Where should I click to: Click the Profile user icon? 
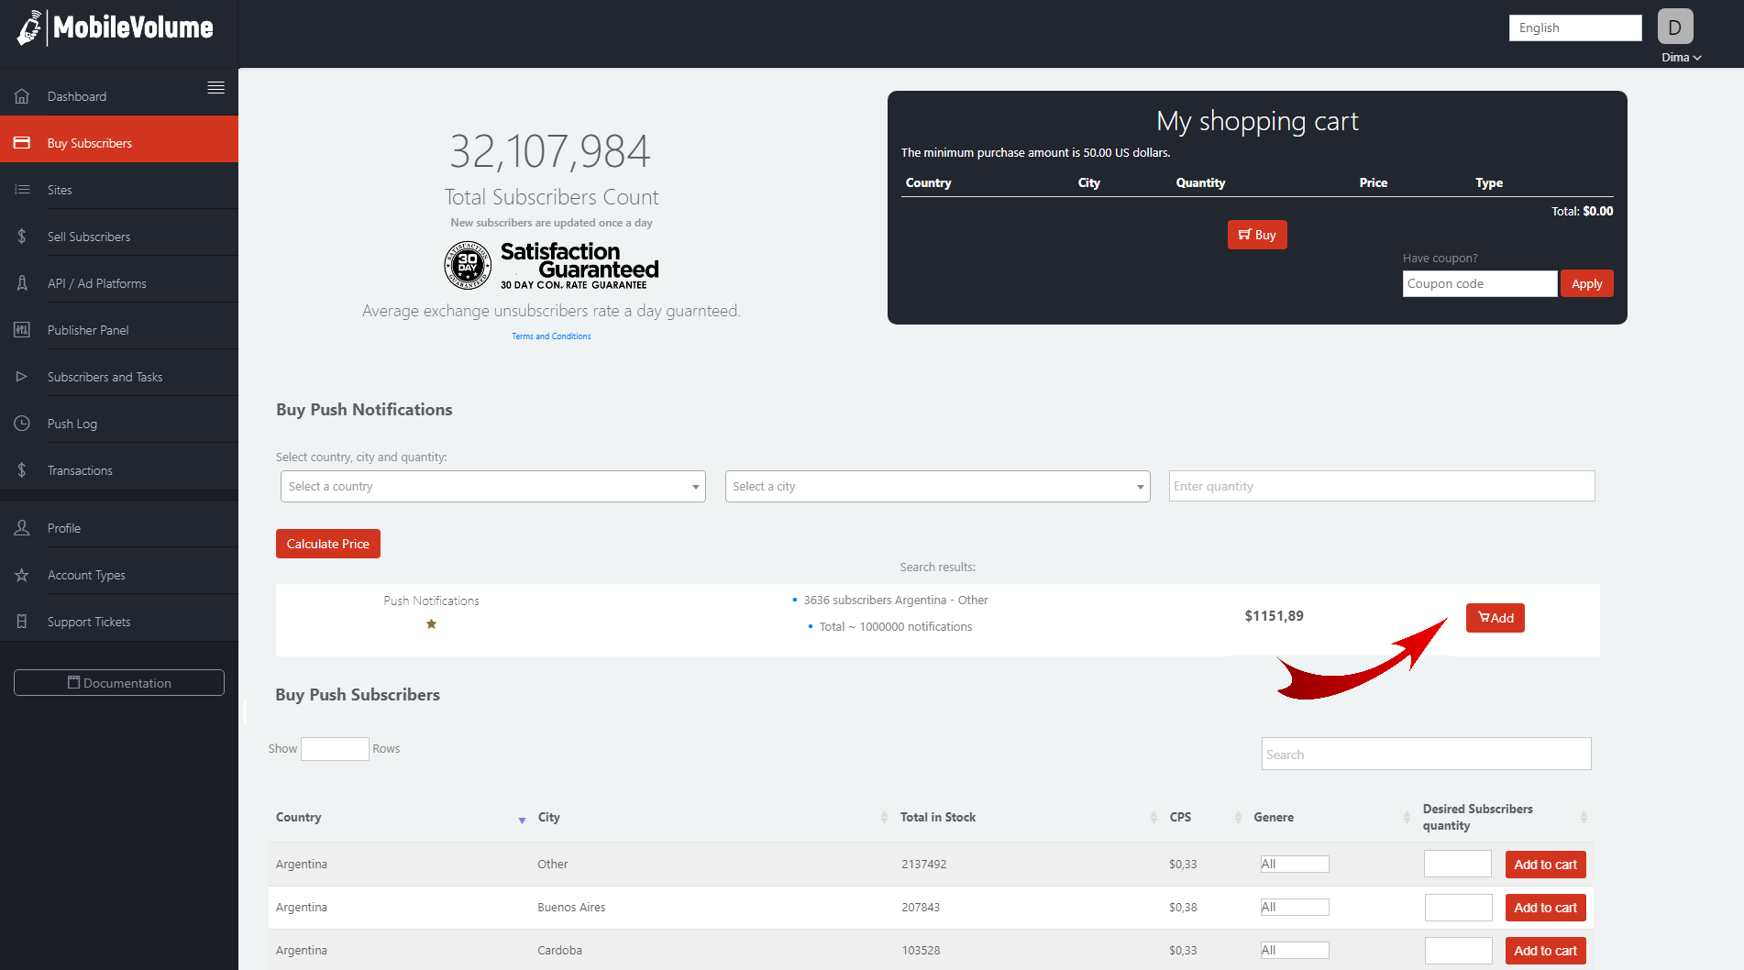click(x=22, y=528)
